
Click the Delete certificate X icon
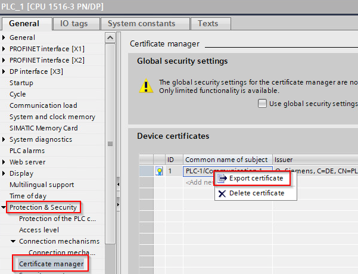222,194
